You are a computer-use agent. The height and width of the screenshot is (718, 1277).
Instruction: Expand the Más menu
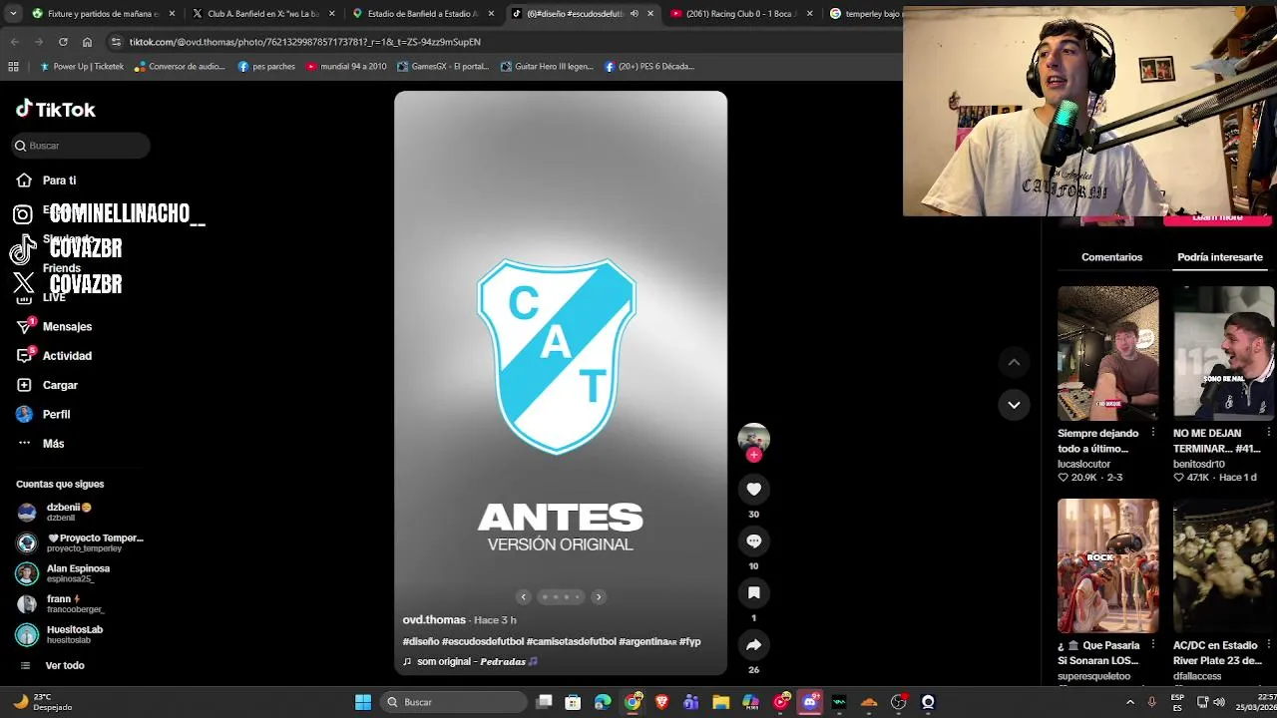click(41, 444)
